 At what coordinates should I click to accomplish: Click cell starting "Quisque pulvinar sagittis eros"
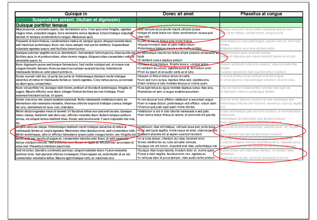point(76,57)
